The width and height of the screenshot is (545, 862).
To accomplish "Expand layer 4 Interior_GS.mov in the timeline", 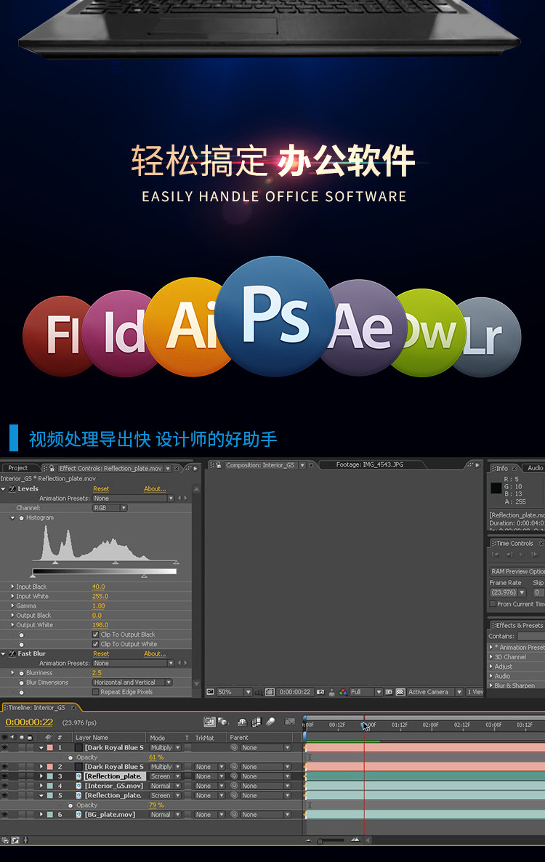I will 41,786.
